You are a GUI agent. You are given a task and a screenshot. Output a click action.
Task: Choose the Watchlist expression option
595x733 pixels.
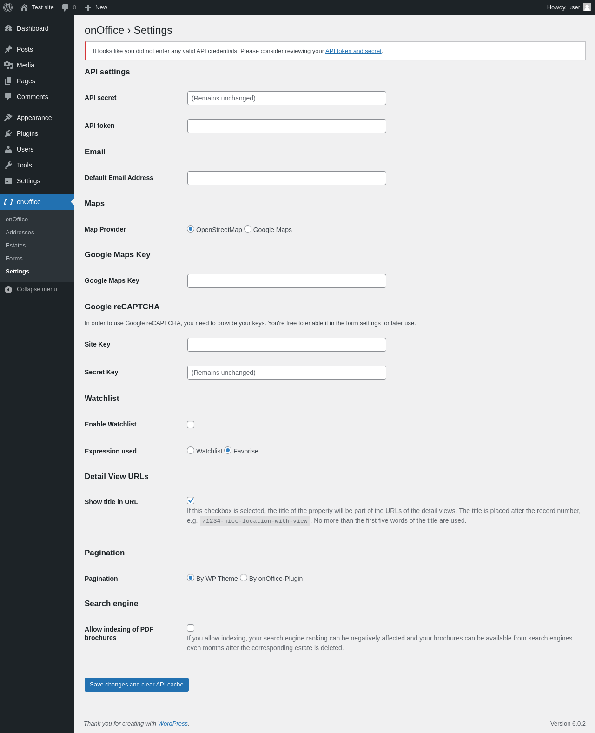click(x=191, y=450)
